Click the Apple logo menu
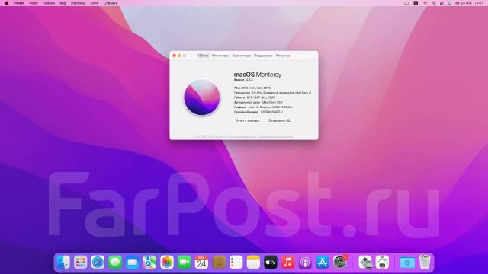This screenshot has height=274, width=488. (x=7, y=3)
